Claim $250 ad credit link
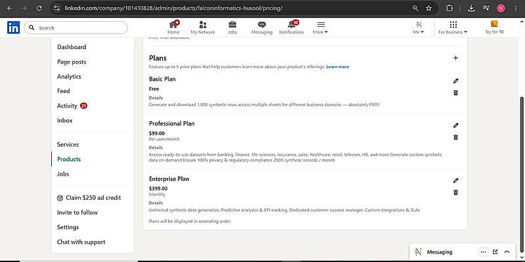The height and width of the screenshot is (262, 525). coord(89,198)
